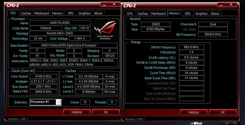Open SPD tab in right CPU-Z window

tap(188, 14)
